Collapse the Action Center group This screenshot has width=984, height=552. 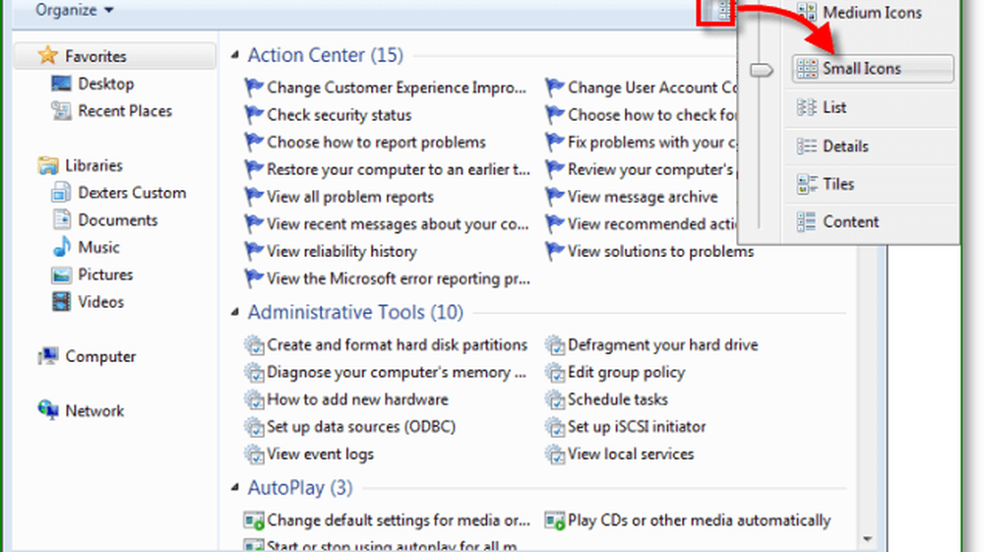click(234, 56)
